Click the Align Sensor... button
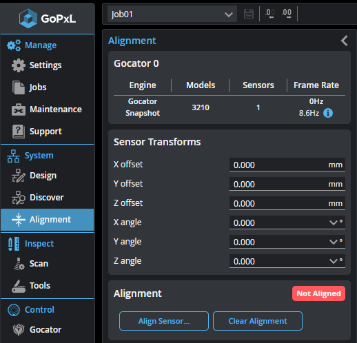 (164, 321)
